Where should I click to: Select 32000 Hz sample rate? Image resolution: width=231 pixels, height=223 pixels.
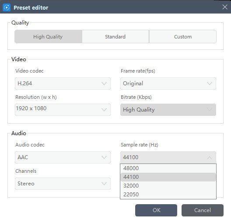(168, 185)
